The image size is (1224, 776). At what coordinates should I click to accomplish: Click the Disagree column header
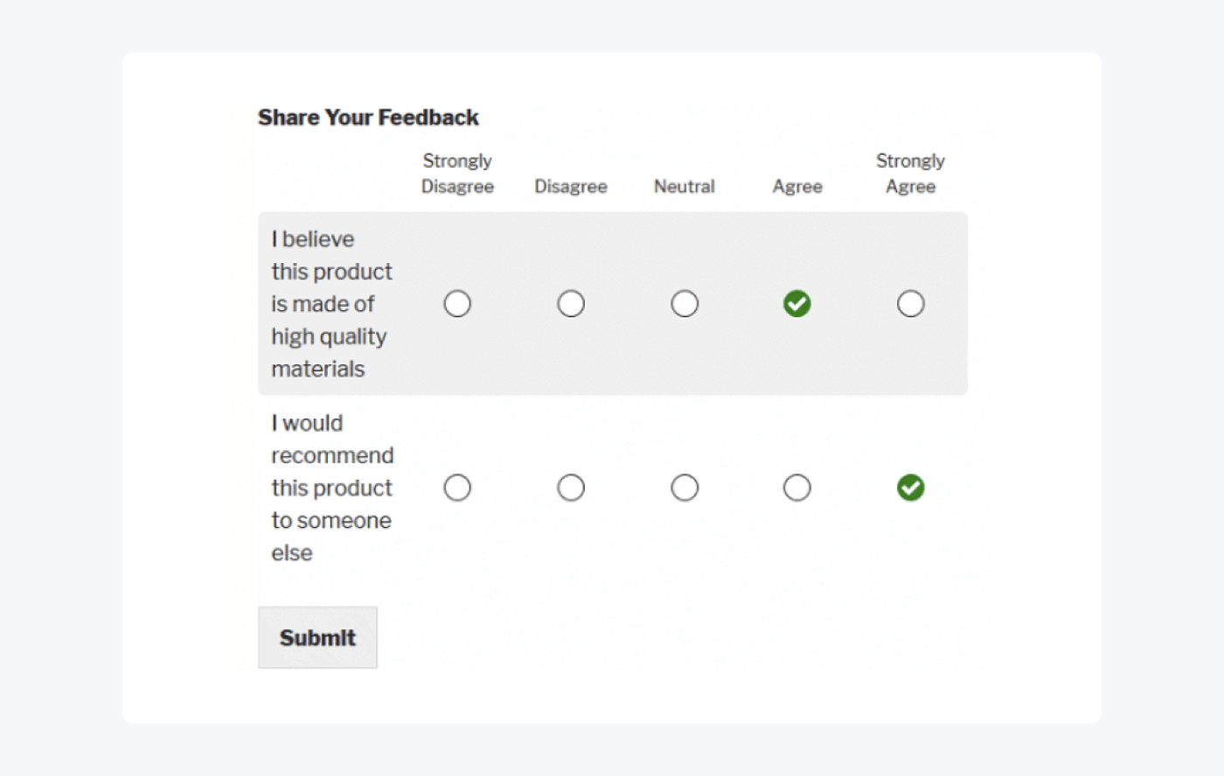(571, 186)
